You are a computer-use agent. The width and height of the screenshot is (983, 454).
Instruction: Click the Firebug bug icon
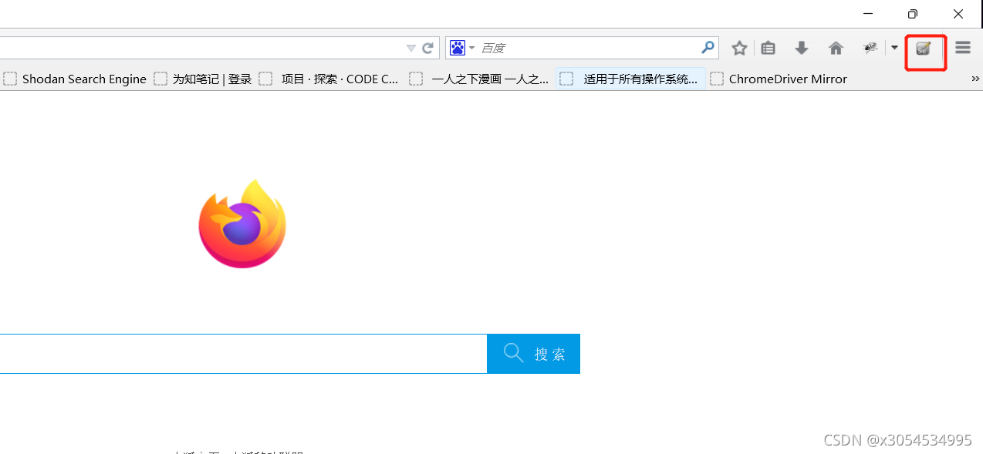pos(870,48)
